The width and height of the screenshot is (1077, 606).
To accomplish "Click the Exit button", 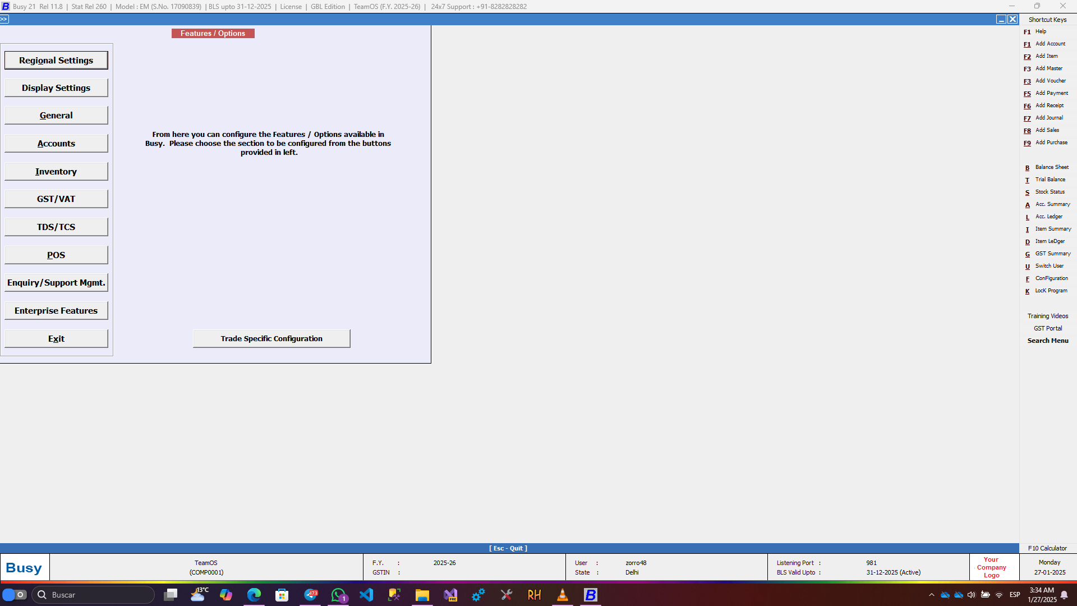I will click(56, 338).
